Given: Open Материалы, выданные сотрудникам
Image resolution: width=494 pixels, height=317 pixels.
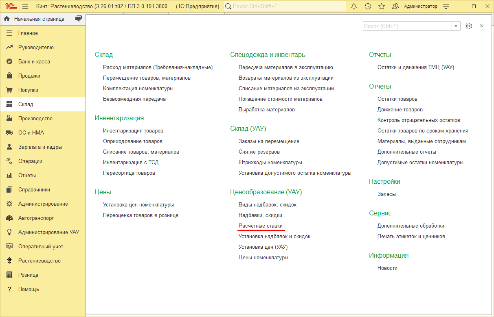Looking at the screenshot, I should tap(422, 141).
